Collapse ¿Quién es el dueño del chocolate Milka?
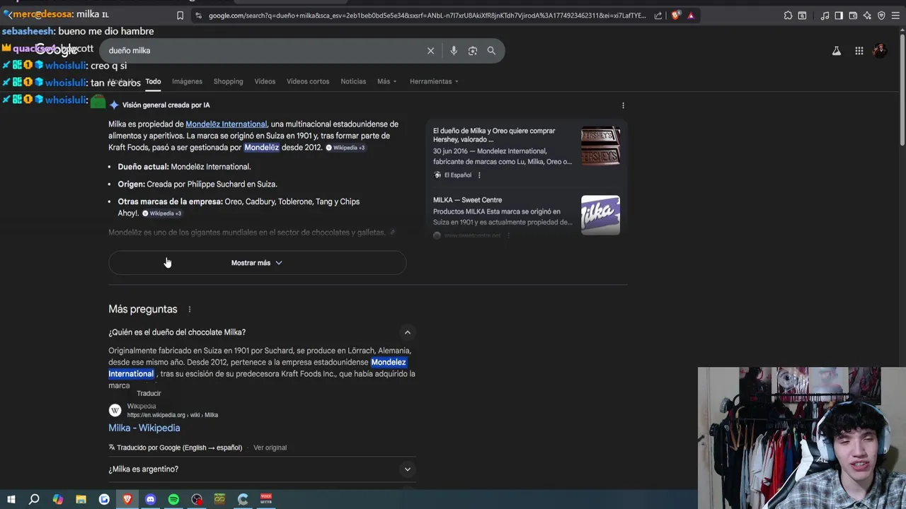 407,332
